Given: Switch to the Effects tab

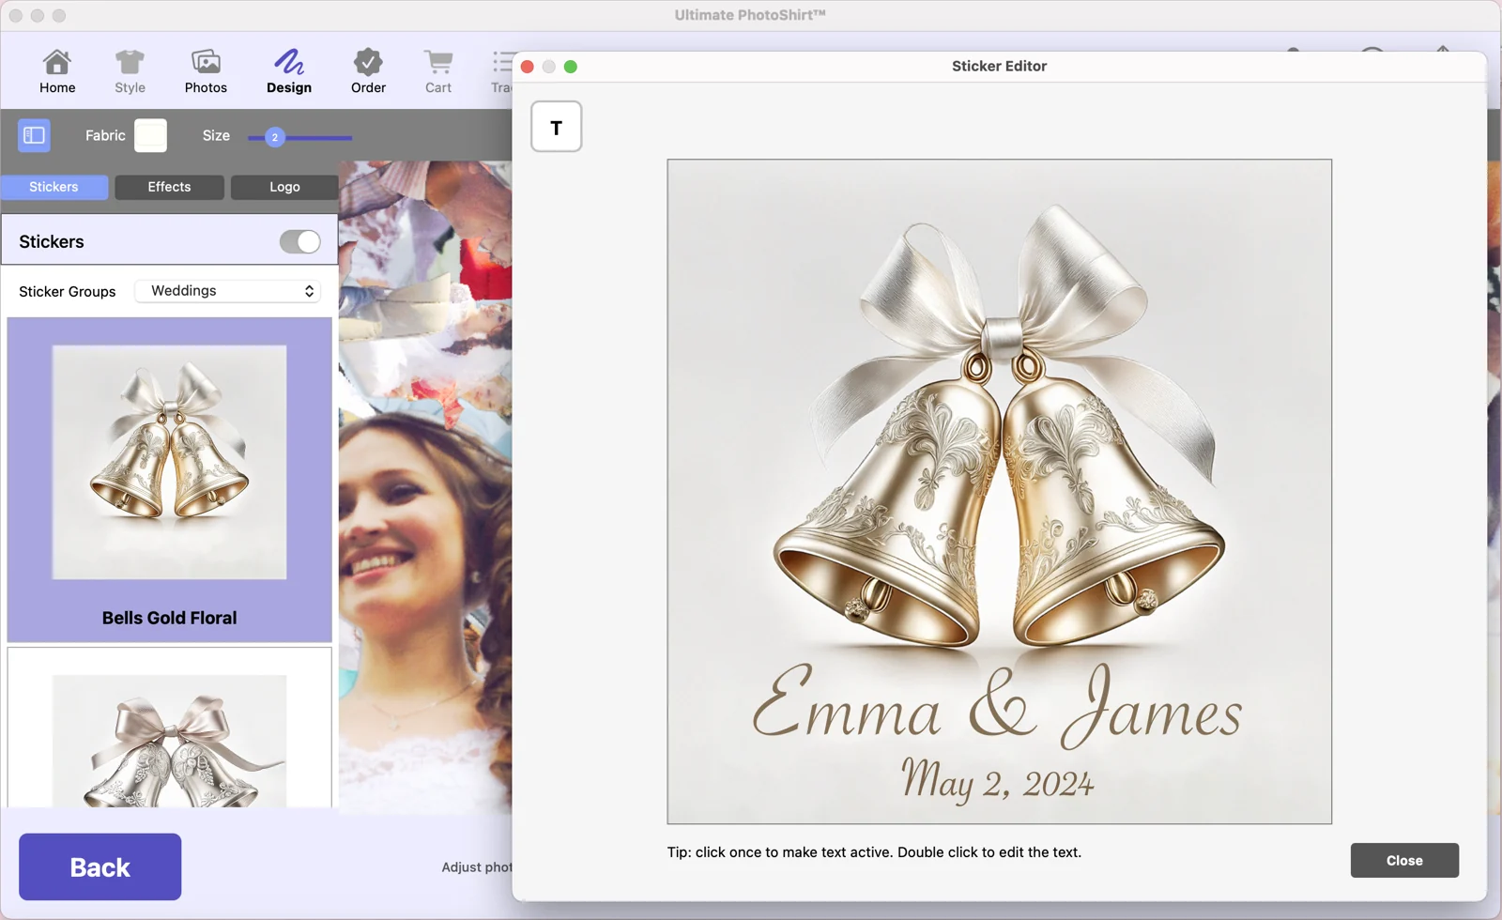Looking at the screenshot, I should tap(169, 187).
